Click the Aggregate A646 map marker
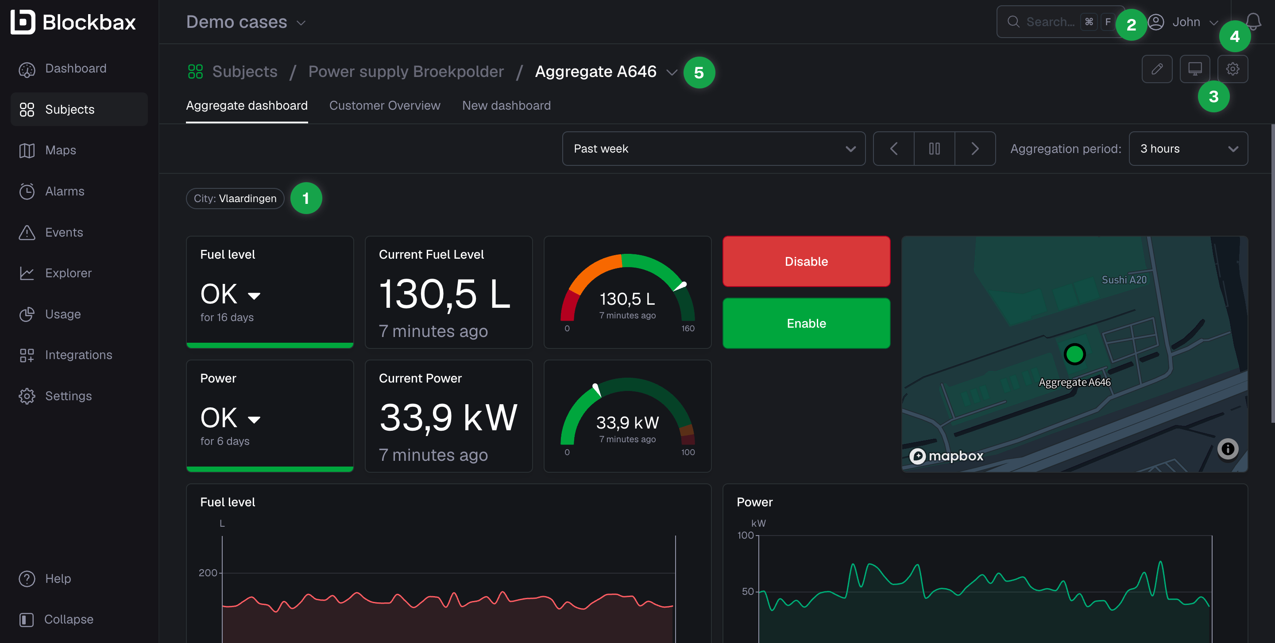The width and height of the screenshot is (1275, 643). click(1074, 354)
